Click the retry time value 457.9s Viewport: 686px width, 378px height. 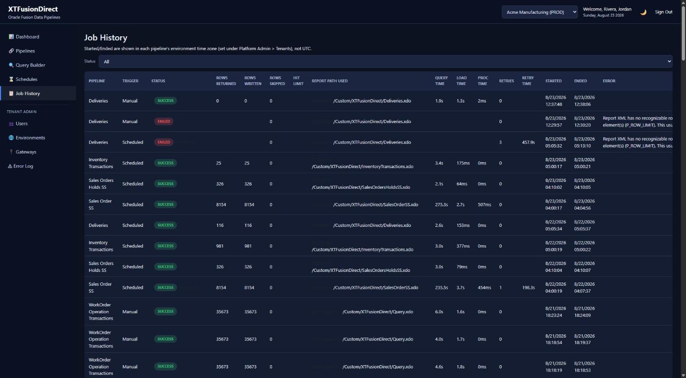(x=529, y=142)
